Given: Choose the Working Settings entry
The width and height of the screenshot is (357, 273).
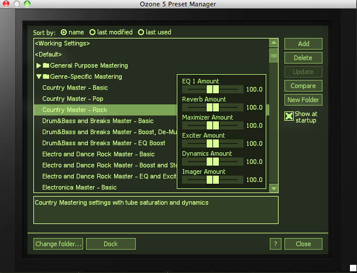Looking at the screenshot, I should 62,43.
